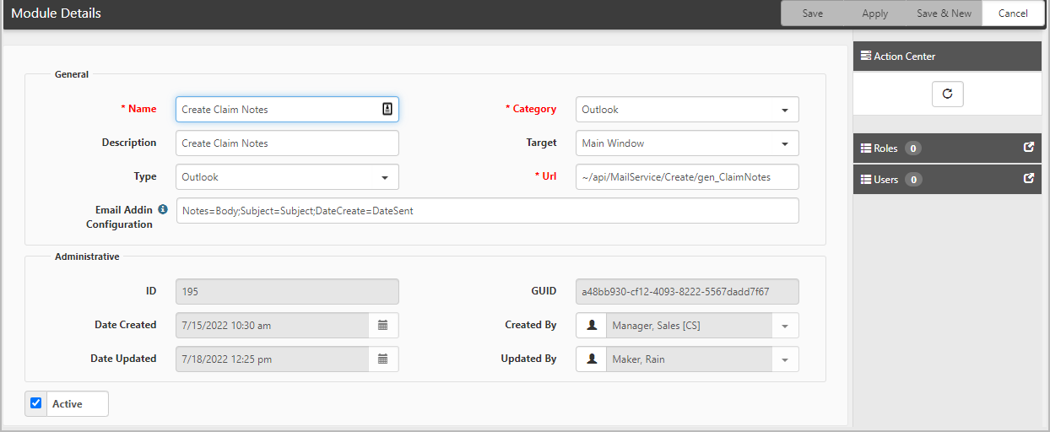Expand the Category dropdown showing Outlook

[x=687, y=110]
